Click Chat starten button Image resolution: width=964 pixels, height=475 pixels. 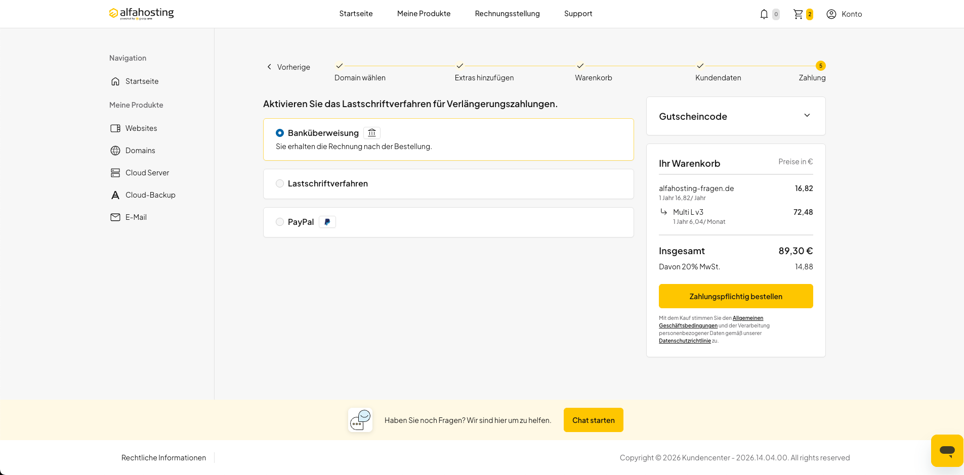click(x=594, y=420)
